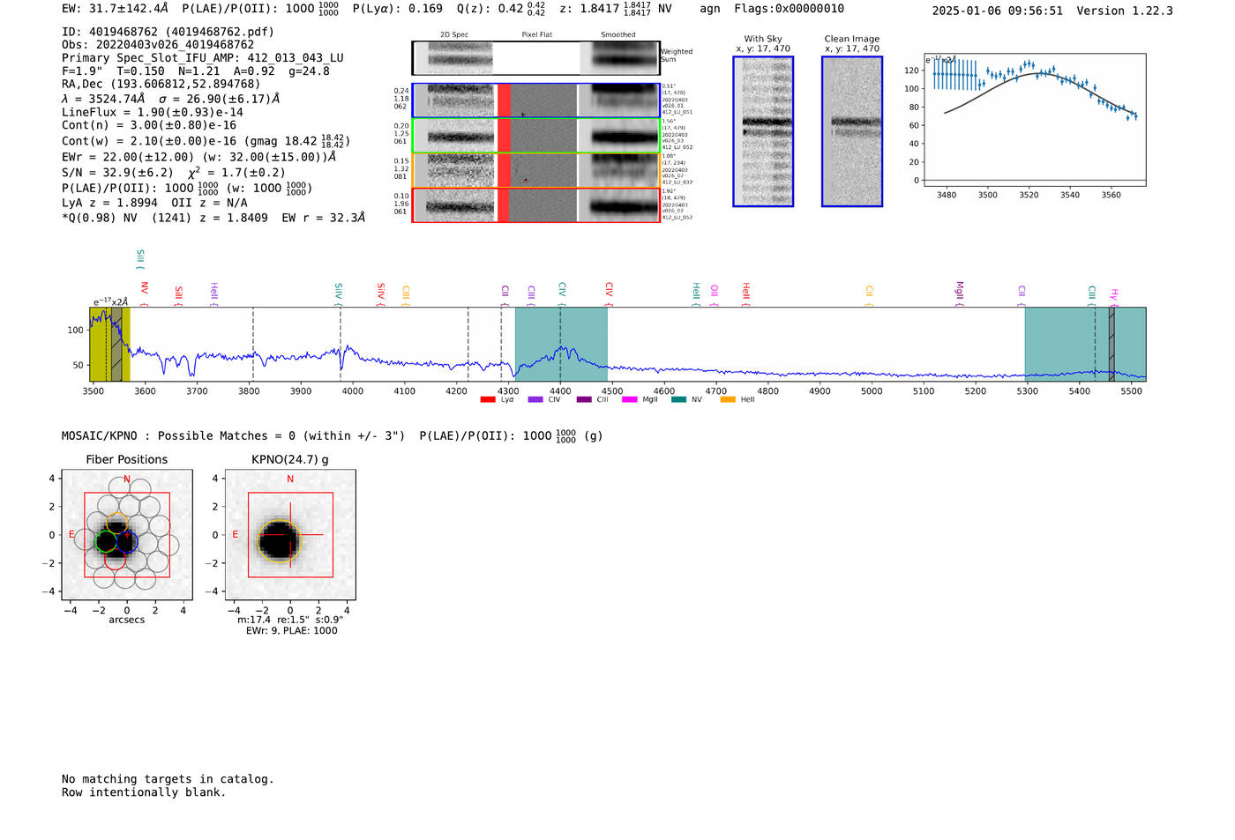
Task: Click the magenta MgII legend swatch
Action: (x=629, y=400)
